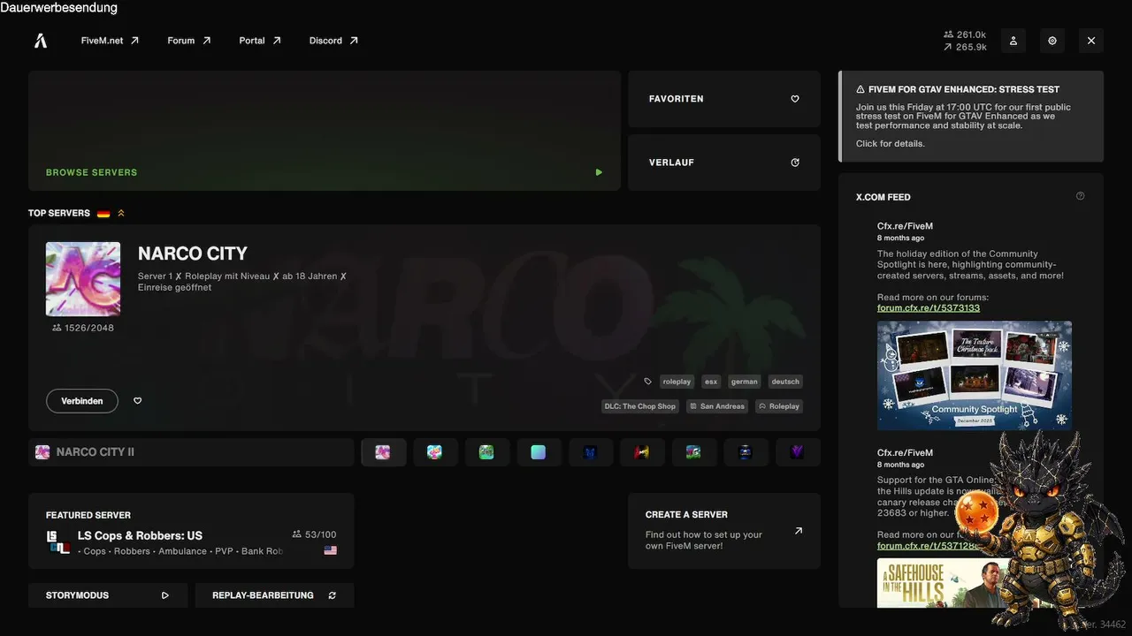This screenshot has width=1132, height=636.
Task: Click the german tag
Action: pos(745,382)
